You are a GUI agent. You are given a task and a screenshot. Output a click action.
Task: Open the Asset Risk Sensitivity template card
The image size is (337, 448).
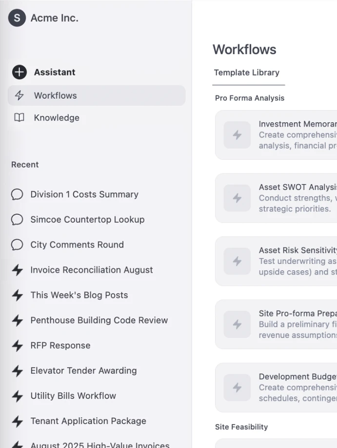[x=276, y=261]
